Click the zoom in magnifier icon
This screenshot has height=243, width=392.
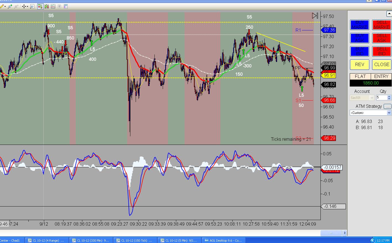pos(10,6)
